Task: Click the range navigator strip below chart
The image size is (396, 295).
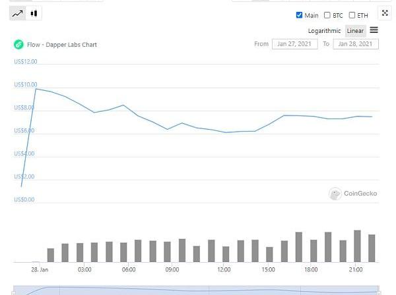Action: (x=196, y=290)
